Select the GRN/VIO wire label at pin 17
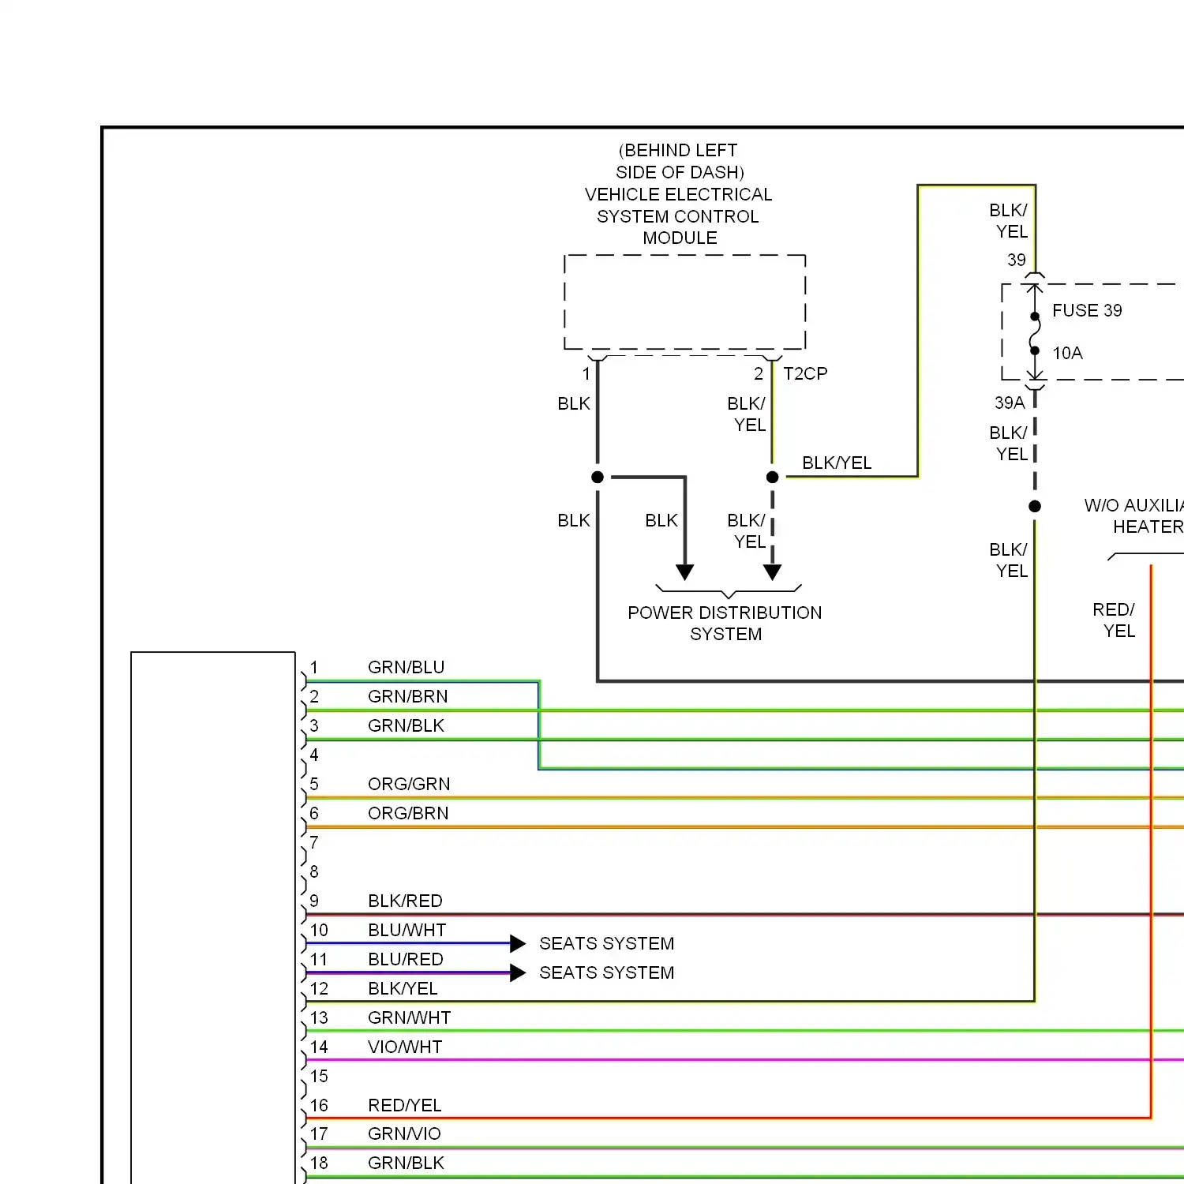The height and width of the screenshot is (1184, 1184). [404, 1133]
